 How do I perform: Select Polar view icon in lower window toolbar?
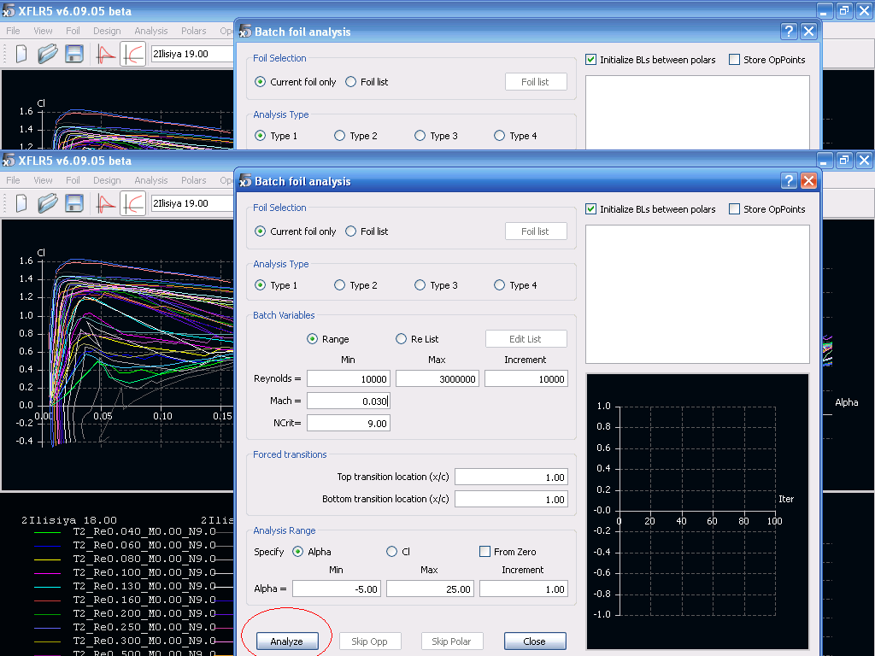[x=132, y=203]
